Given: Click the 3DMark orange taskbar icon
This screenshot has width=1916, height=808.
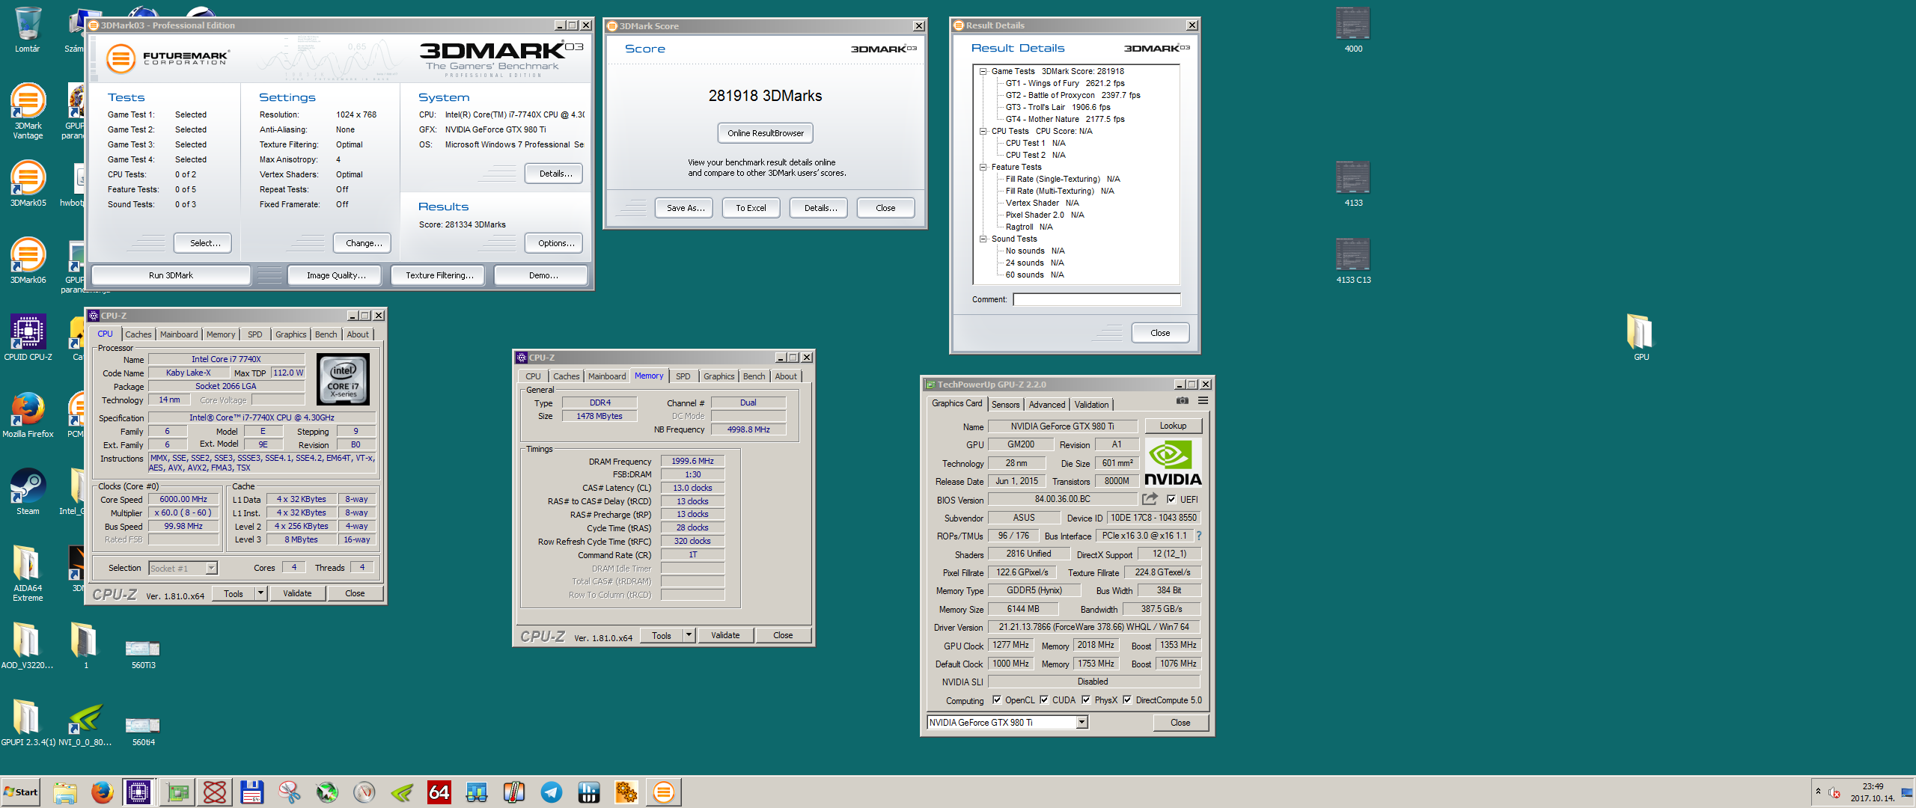Looking at the screenshot, I should click(x=664, y=792).
